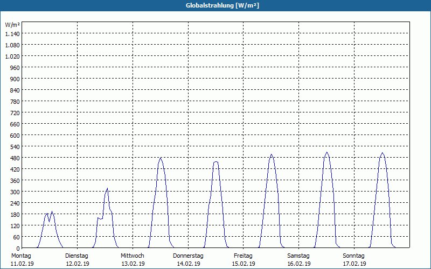Screen dimensions: 431x269
Task: Select the Sonntag day label
Action: coord(353,256)
